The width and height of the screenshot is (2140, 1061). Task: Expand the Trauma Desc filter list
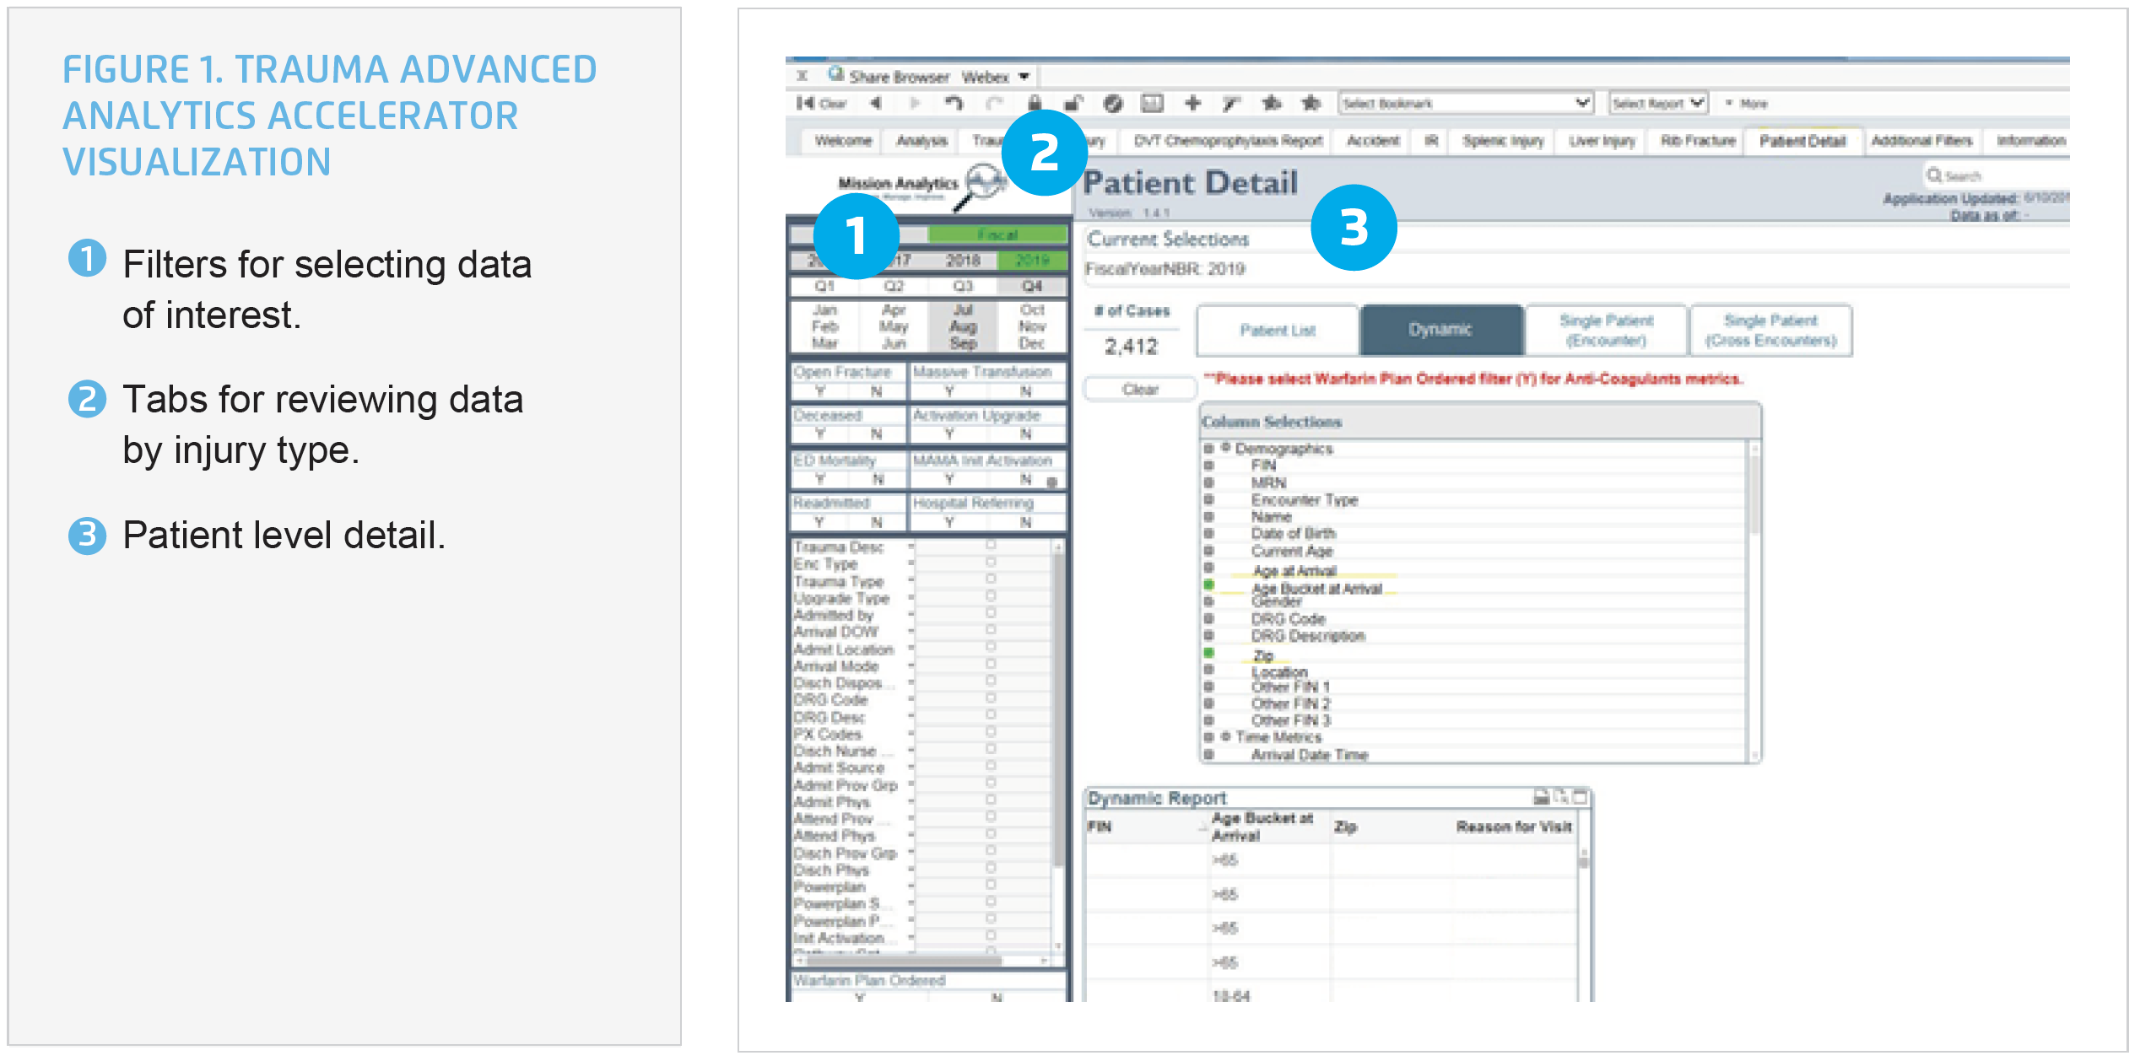pos(911,547)
